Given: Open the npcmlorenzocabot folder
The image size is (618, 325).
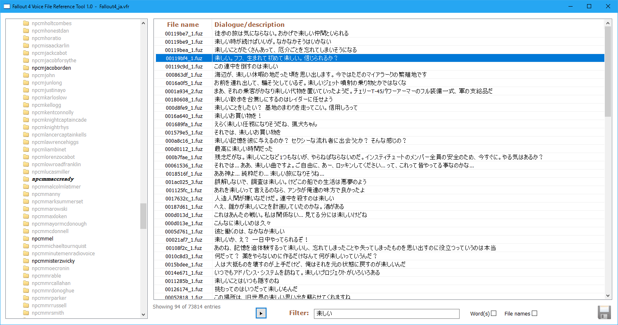Looking at the screenshot, I should (x=53, y=157).
